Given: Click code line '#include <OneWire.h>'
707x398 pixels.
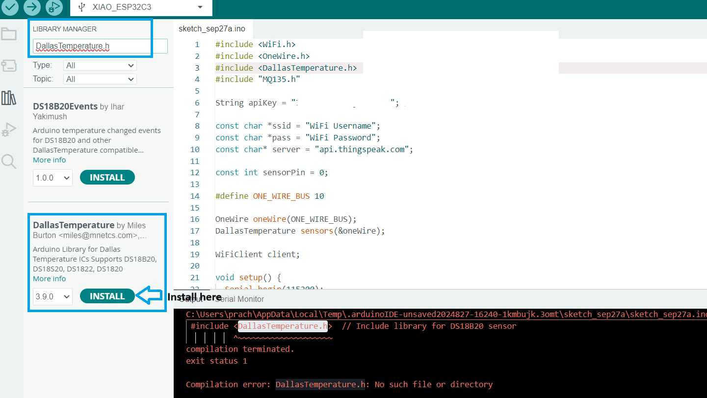Looking at the screenshot, I should (x=262, y=56).
